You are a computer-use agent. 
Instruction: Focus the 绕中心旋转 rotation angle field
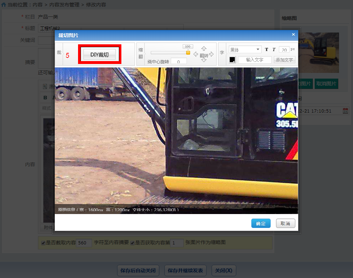[179, 61]
